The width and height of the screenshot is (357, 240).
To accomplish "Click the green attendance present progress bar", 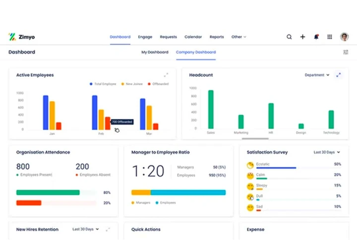I will coord(48,192).
